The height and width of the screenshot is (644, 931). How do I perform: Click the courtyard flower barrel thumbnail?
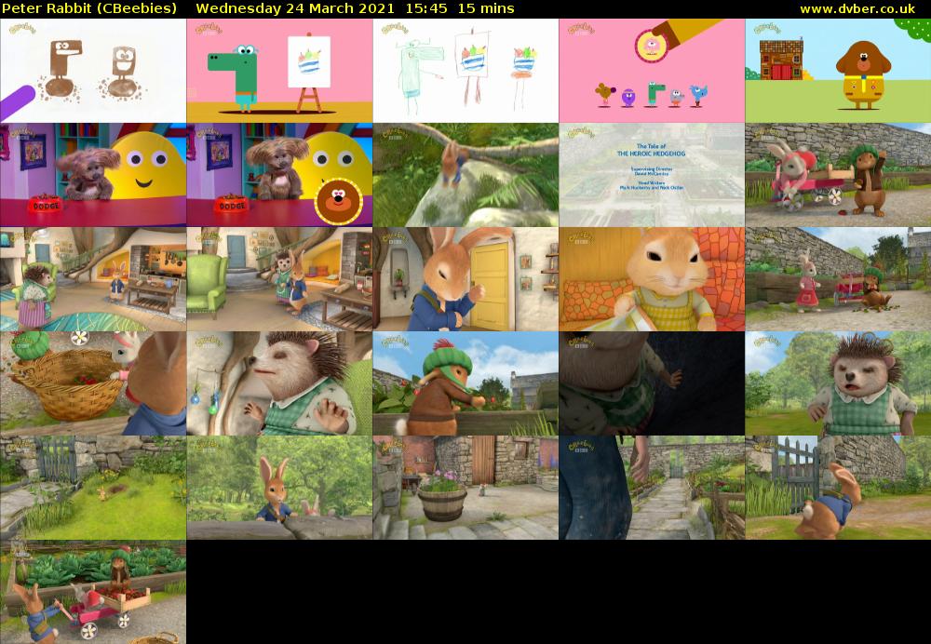click(x=465, y=487)
